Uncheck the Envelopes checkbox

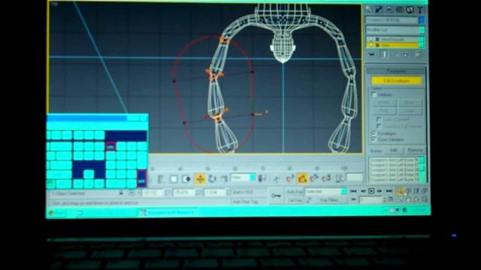click(x=374, y=133)
